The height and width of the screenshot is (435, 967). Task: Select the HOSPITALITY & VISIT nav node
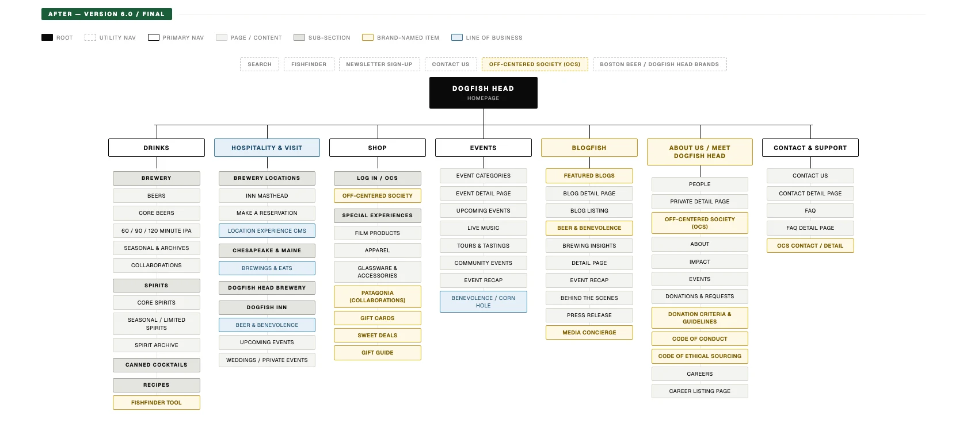(267, 148)
